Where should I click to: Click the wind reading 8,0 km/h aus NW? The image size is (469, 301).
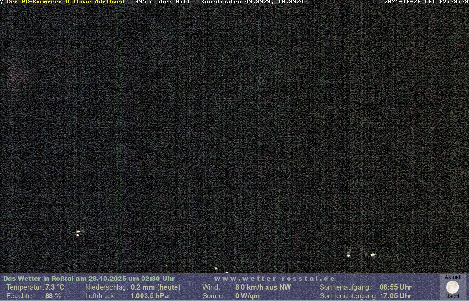click(x=263, y=287)
